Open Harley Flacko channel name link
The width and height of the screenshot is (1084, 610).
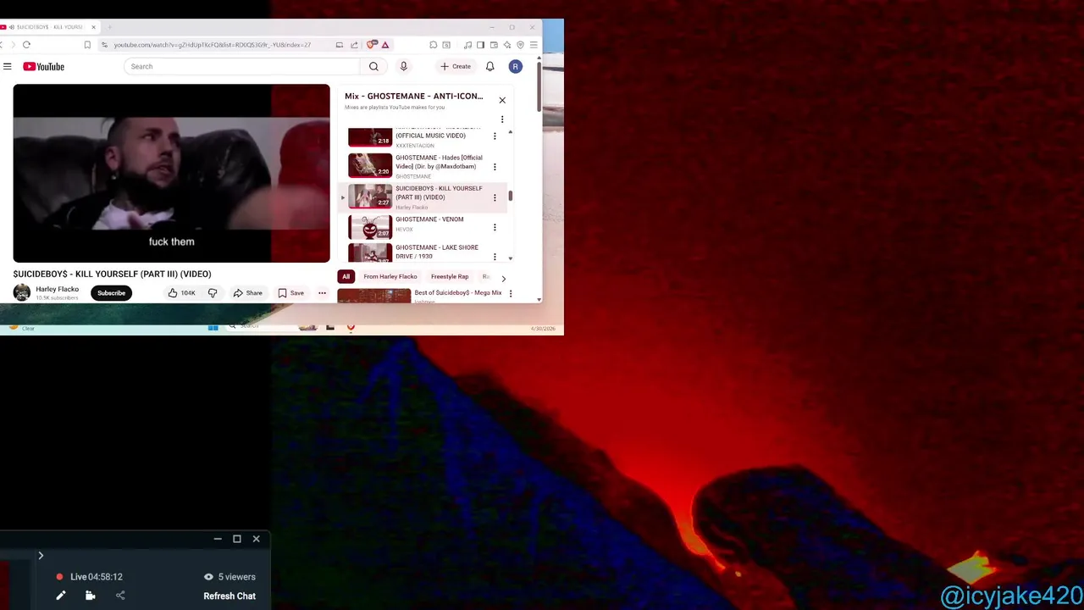(57, 289)
